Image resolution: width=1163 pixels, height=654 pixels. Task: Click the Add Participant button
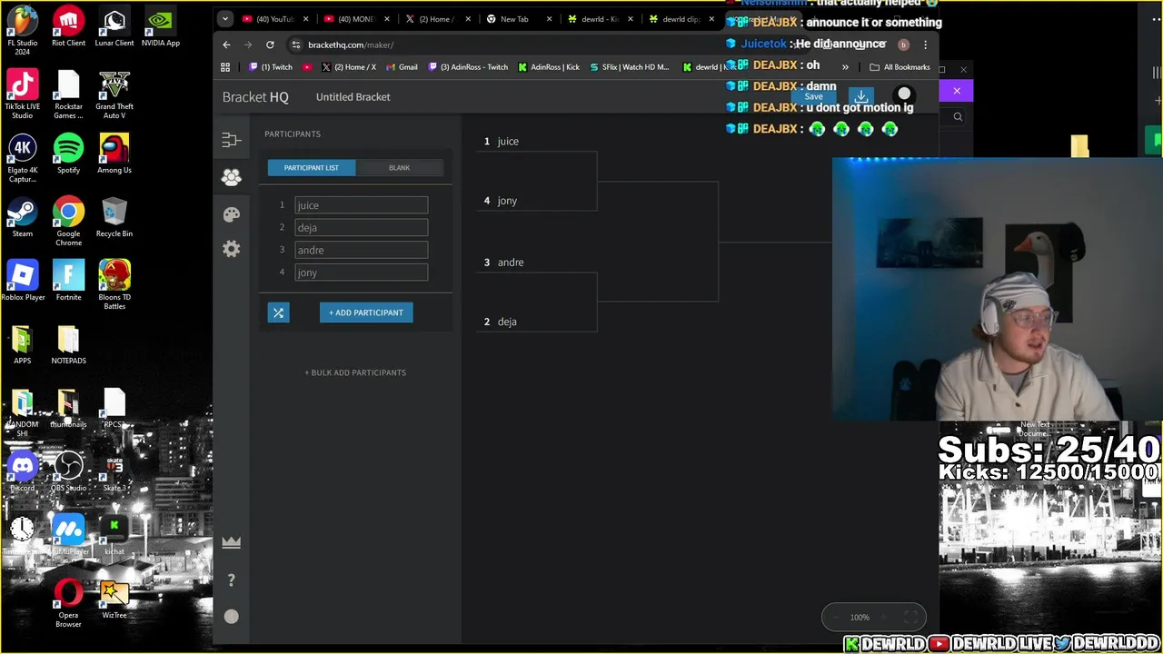tap(366, 312)
